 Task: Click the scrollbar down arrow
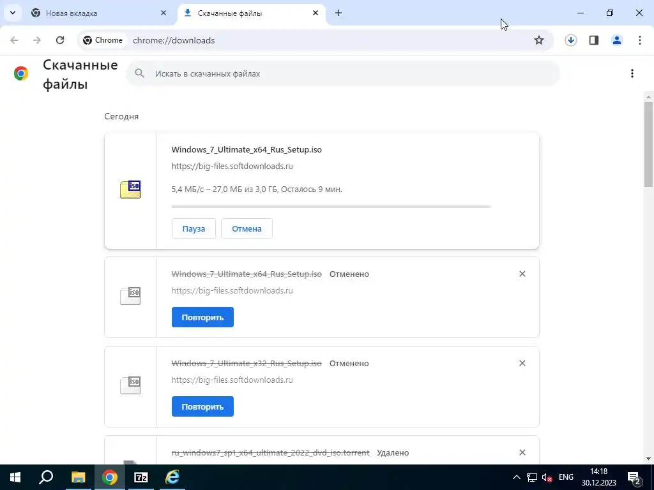[x=648, y=459]
